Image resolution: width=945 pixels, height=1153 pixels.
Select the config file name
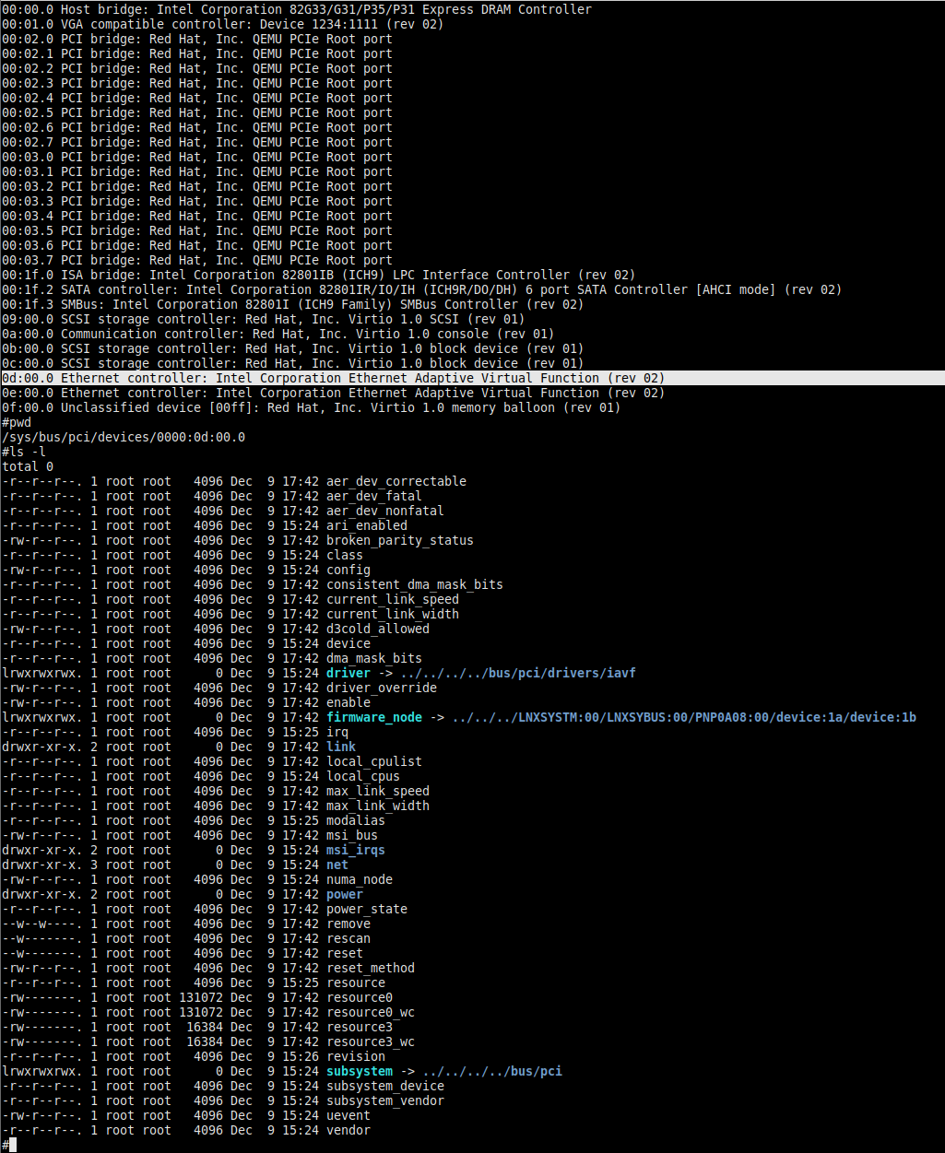pos(348,570)
